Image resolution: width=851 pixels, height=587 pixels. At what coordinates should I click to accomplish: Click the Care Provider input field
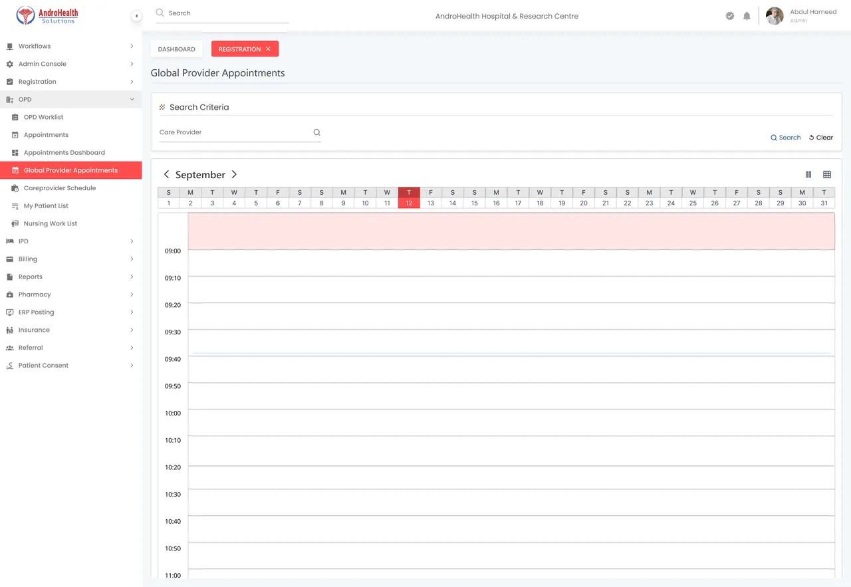pos(240,132)
